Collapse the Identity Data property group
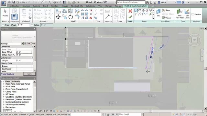Image resolution: width=207 pixels, height=116 pixels. point(32,63)
